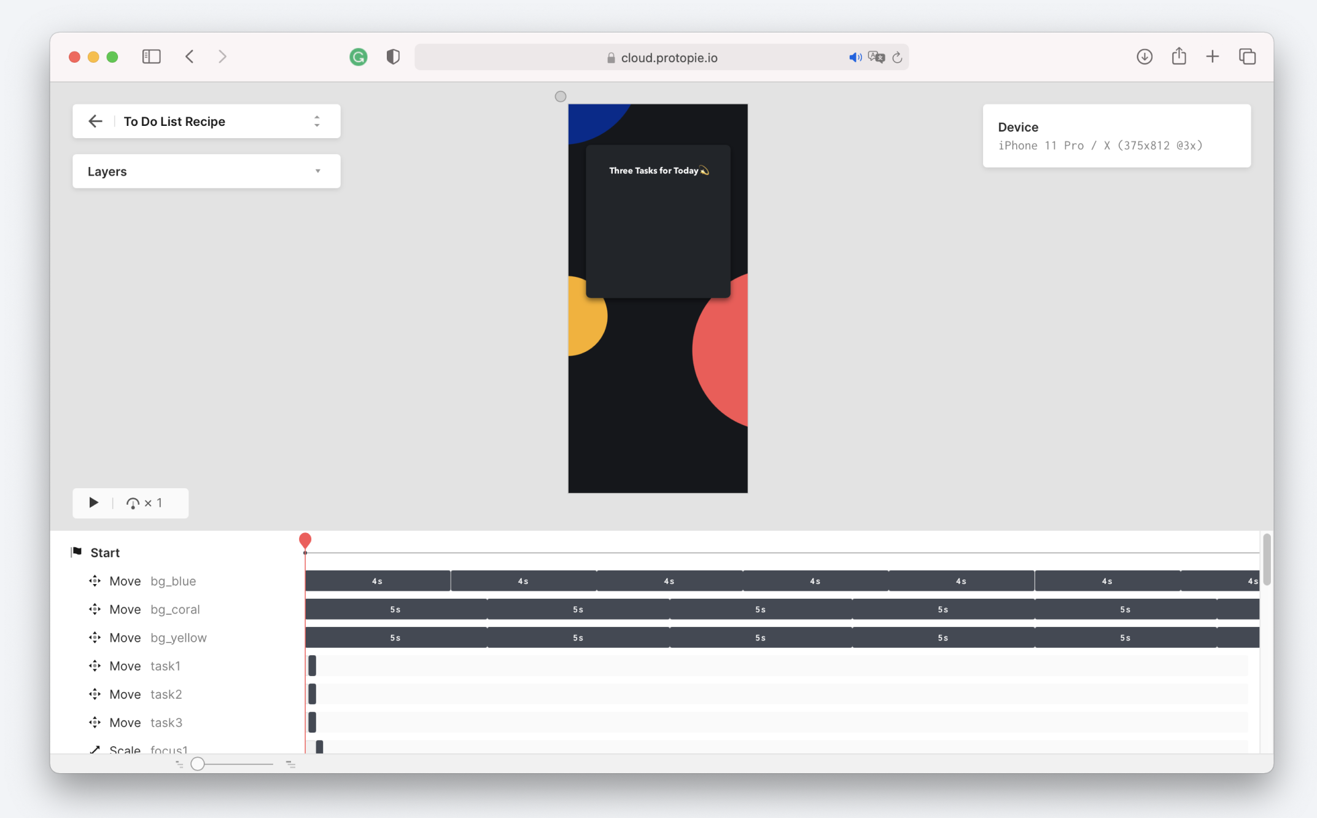Adjust the timeline zoom slider handle
Image resolution: width=1317 pixels, height=818 pixels.
point(198,763)
